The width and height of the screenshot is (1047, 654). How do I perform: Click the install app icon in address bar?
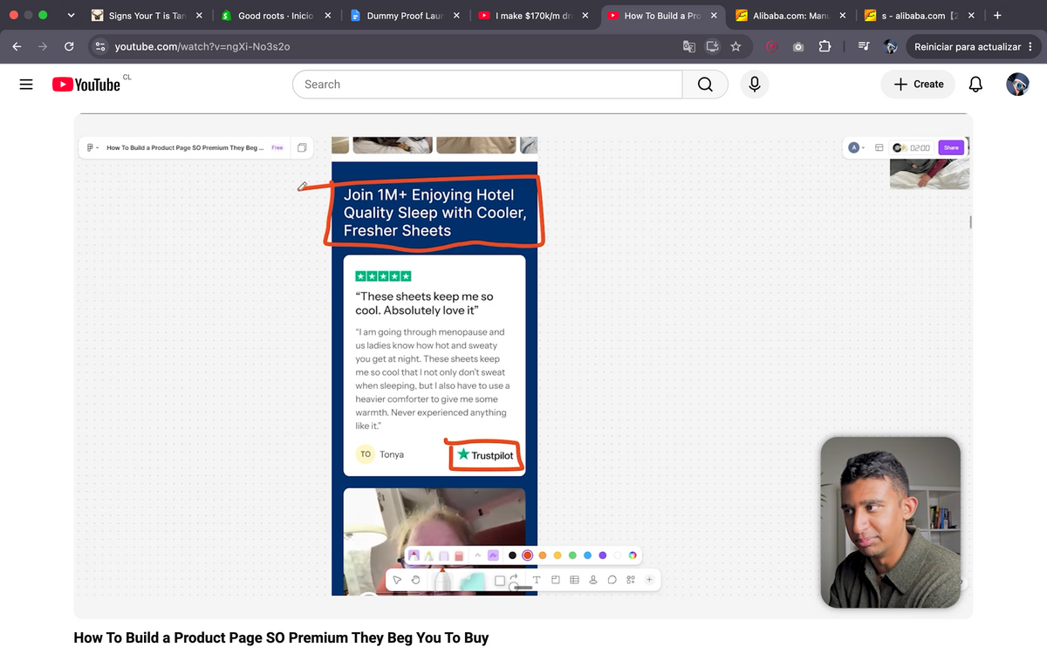712,46
